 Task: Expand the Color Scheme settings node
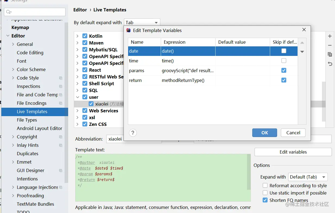point(13,69)
